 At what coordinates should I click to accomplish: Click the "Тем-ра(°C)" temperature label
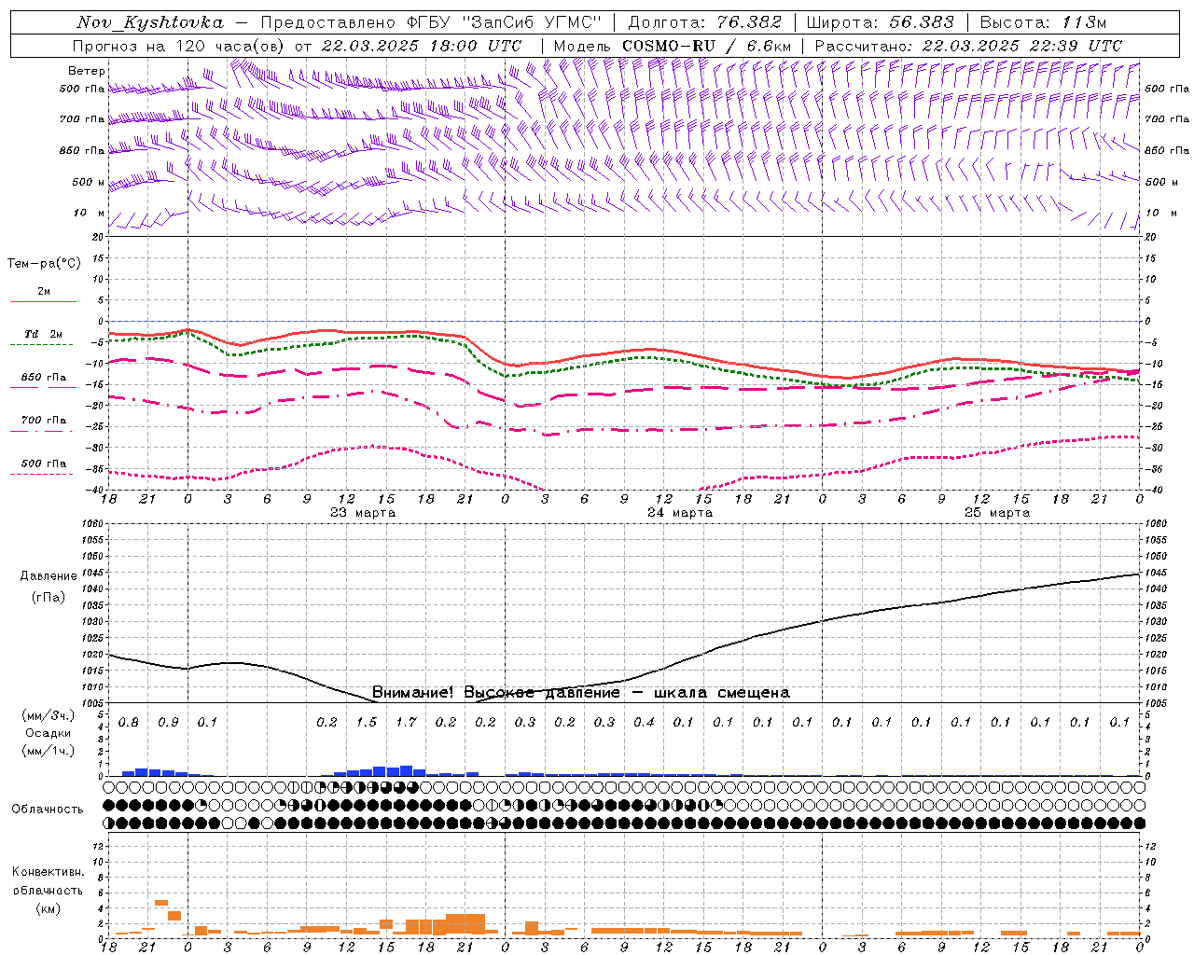tap(45, 263)
